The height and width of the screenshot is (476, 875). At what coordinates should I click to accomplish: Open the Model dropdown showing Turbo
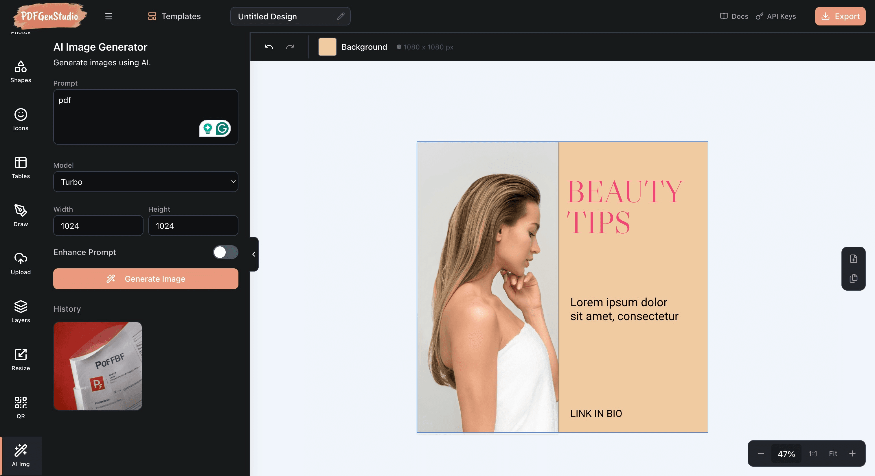coord(146,182)
